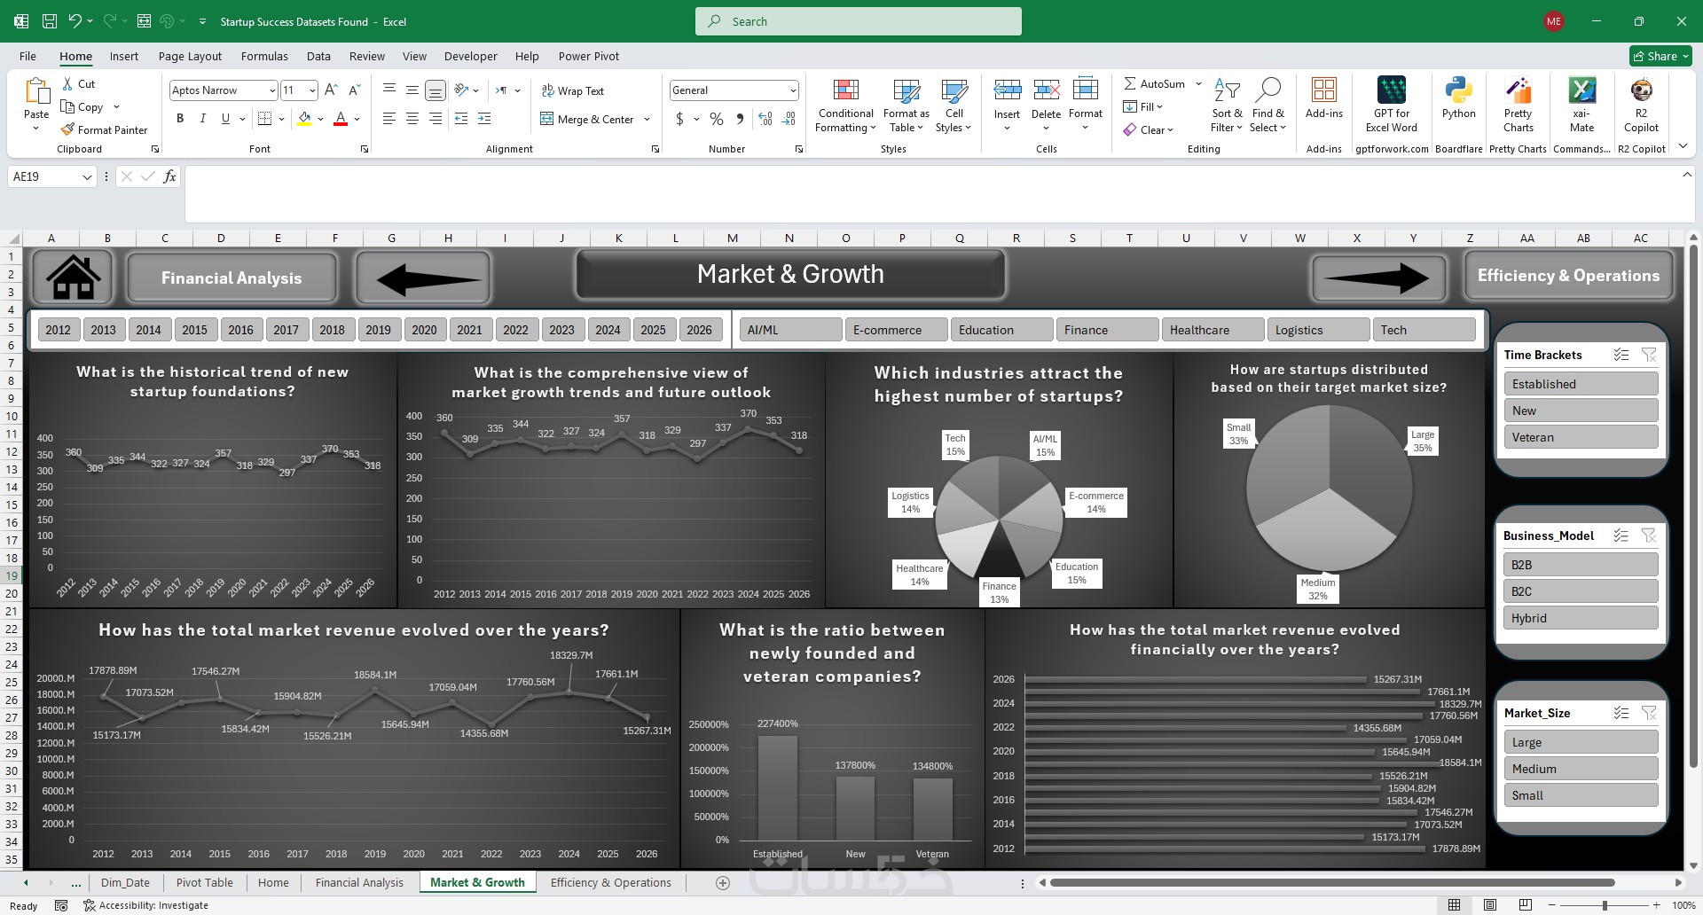Add a new sheet with plus icon
The image size is (1703, 915).
click(723, 883)
